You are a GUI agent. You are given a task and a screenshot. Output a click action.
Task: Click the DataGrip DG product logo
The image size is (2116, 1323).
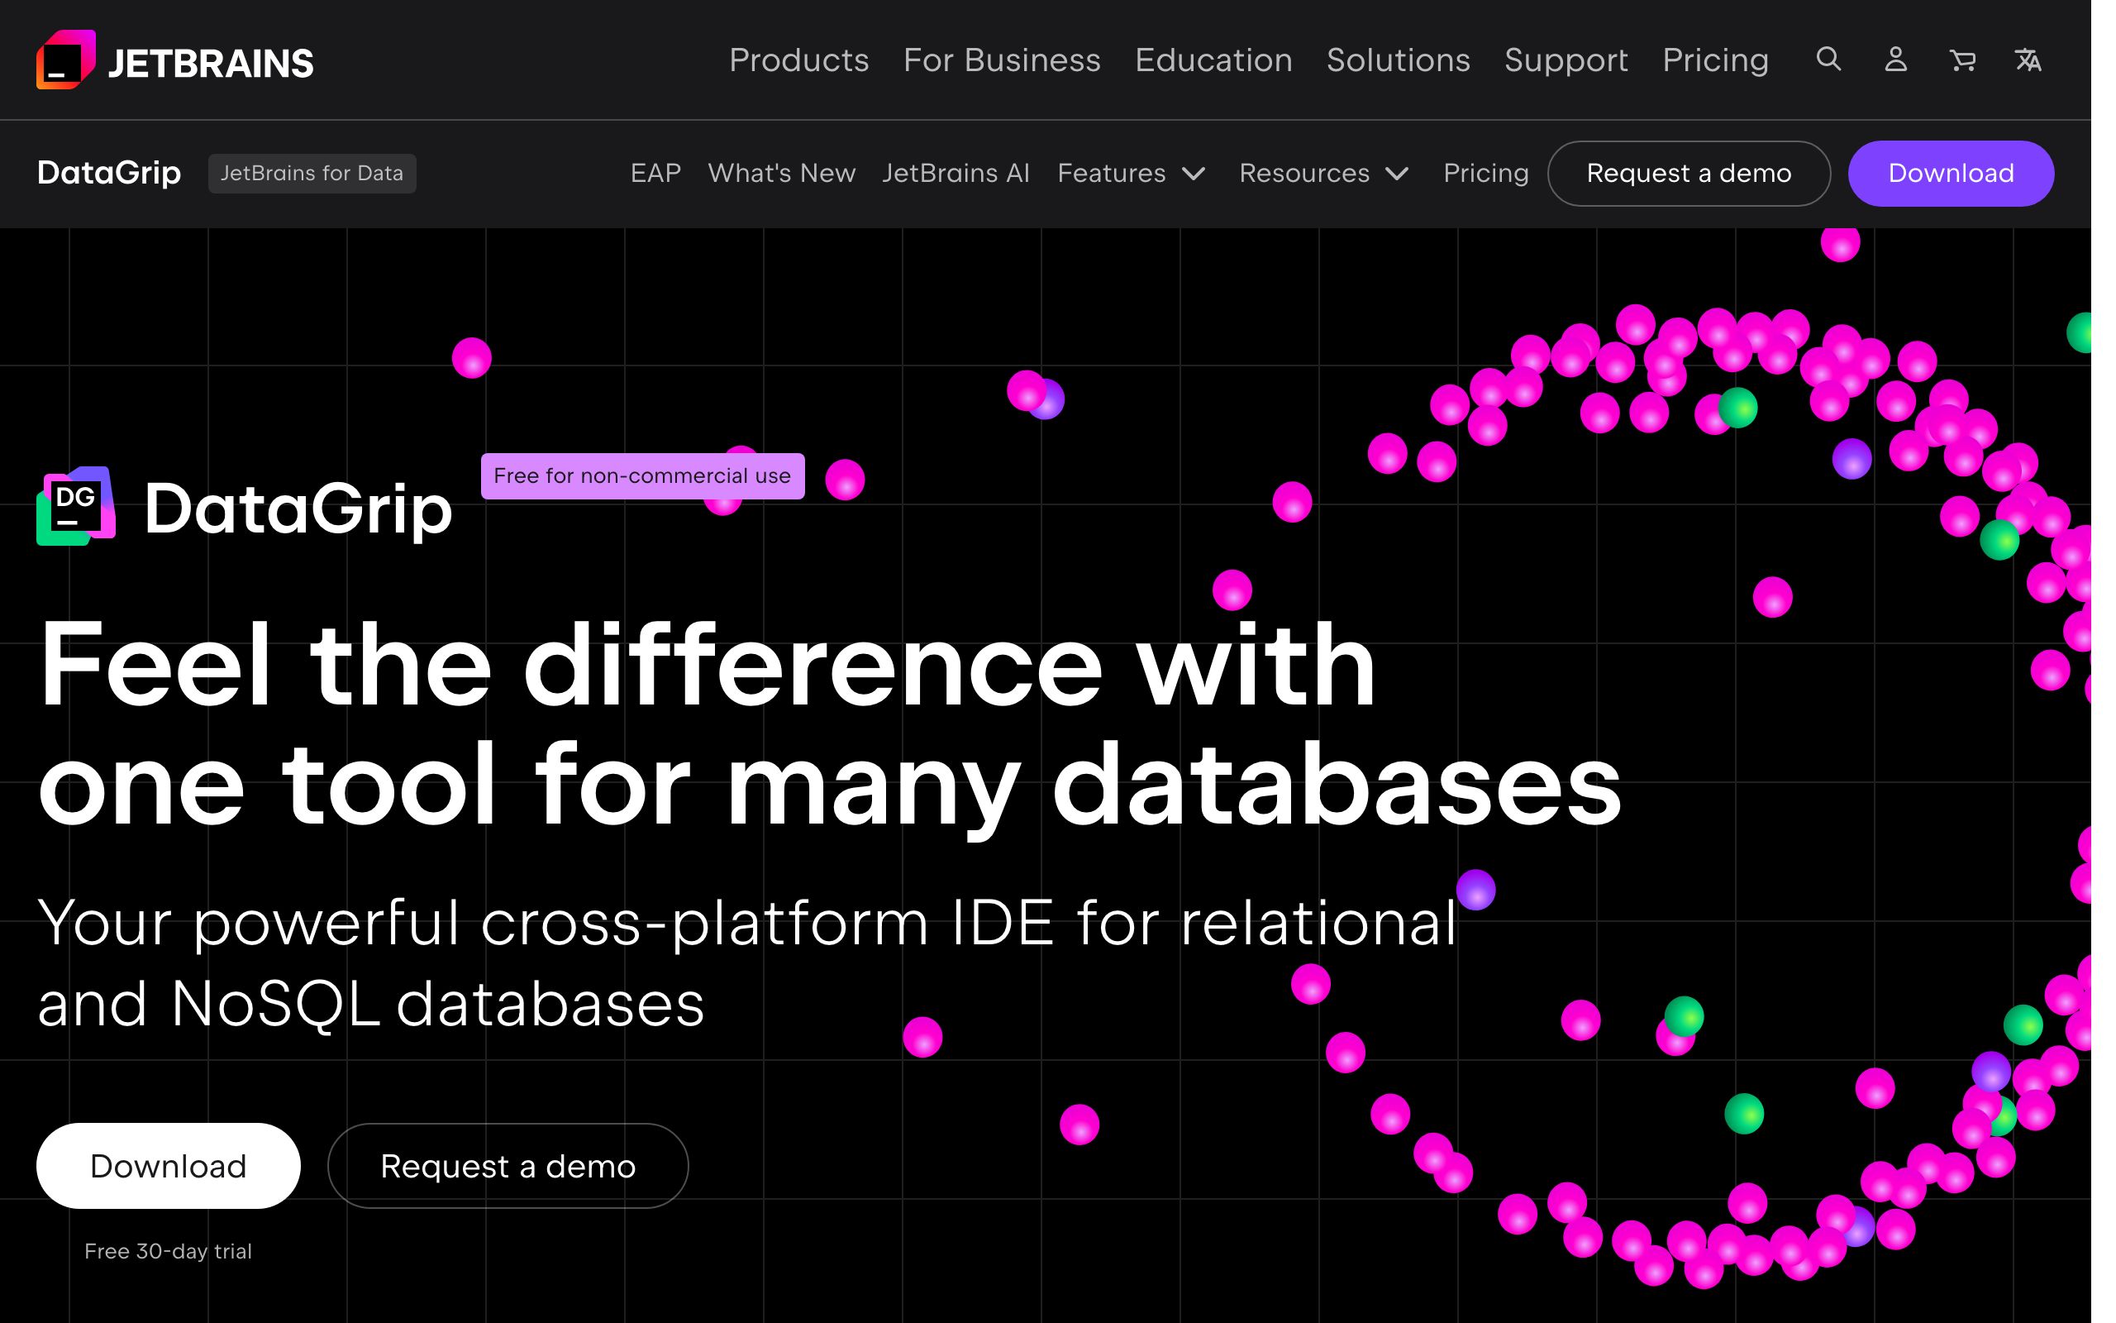pos(76,506)
